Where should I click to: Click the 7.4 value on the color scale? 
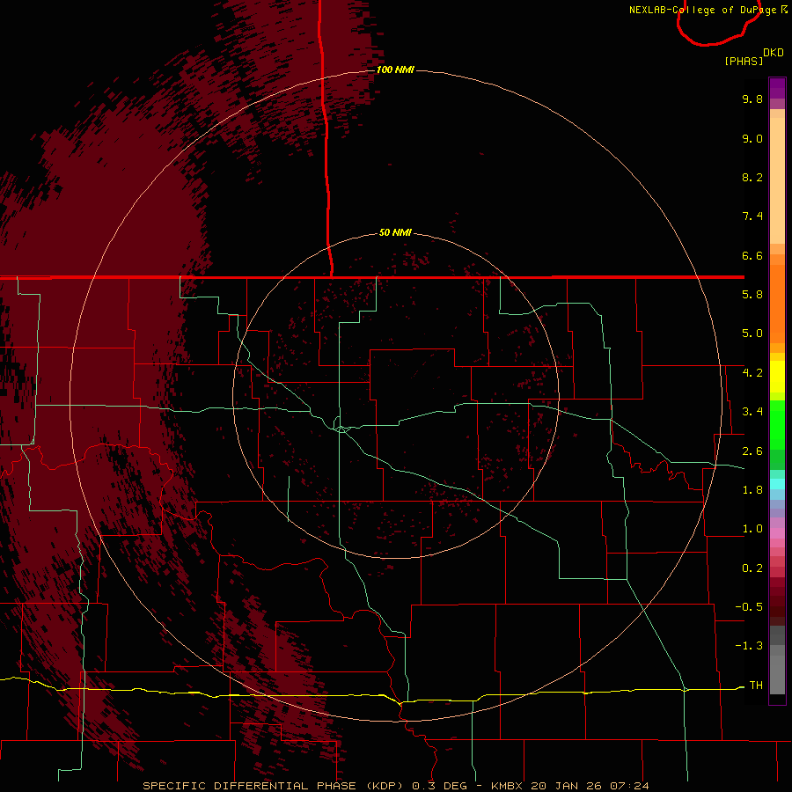click(752, 216)
